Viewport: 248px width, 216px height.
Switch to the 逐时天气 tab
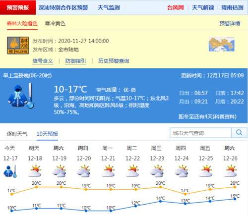click(17, 134)
